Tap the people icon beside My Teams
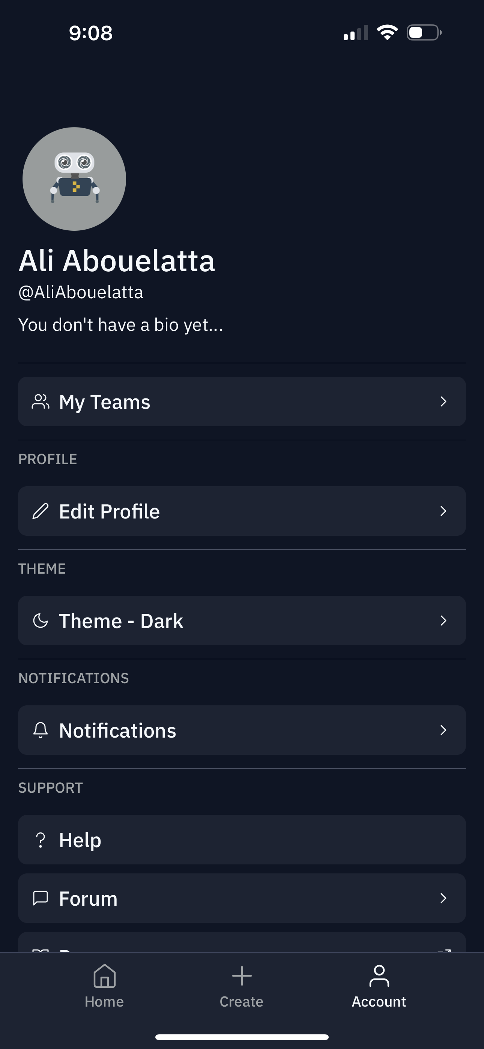 pyautogui.click(x=41, y=401)
